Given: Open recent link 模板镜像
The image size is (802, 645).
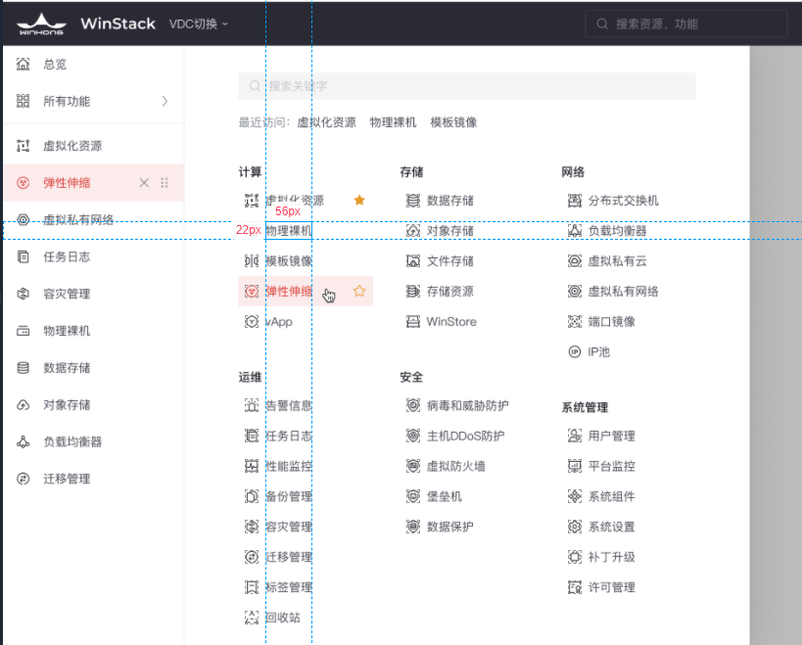Looking at the screenshot, I should pyautogui.click(x=453, y=122).
